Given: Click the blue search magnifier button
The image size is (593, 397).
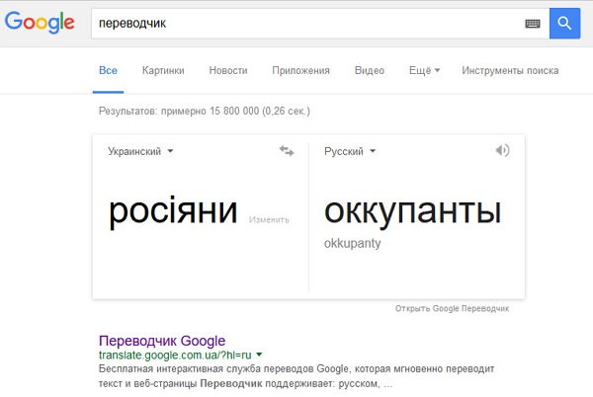Looking at the screenshot, I should pyautogui.click(x=564, y=24).
